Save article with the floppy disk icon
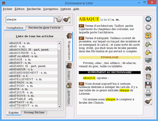Image resolution: width=158 pixels, height=121 pixels. (148, 85)
